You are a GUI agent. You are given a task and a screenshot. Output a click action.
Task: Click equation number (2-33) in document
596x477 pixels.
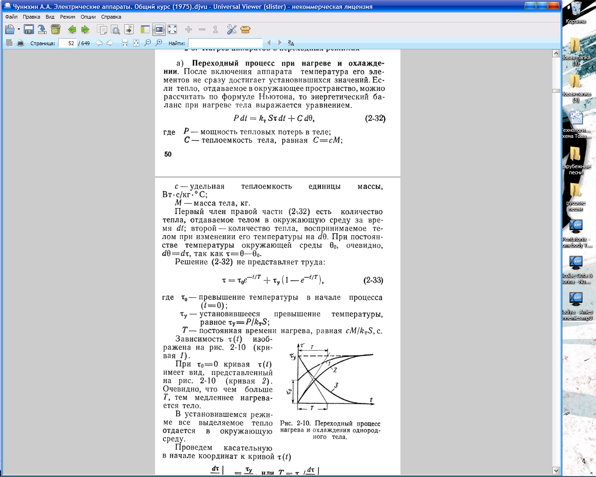(373, 280)
